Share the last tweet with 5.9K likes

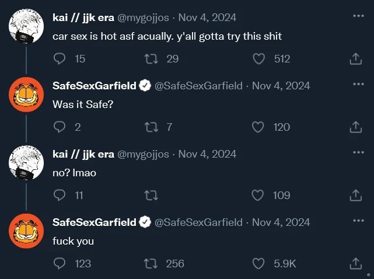coord(355,264)
